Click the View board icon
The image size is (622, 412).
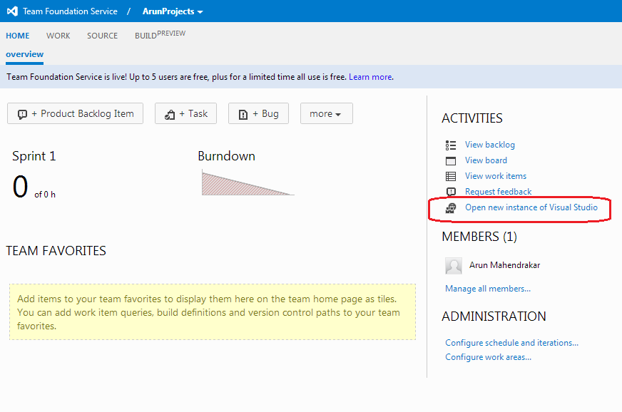451,160
